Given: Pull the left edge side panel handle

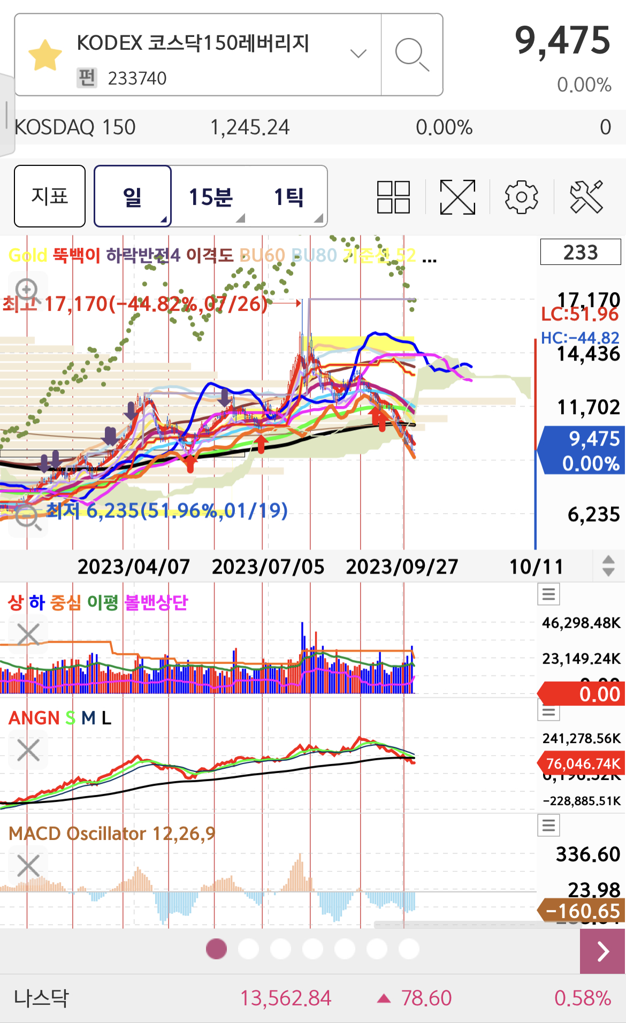Looking at the screenshot, I should (x=6, y=114).
